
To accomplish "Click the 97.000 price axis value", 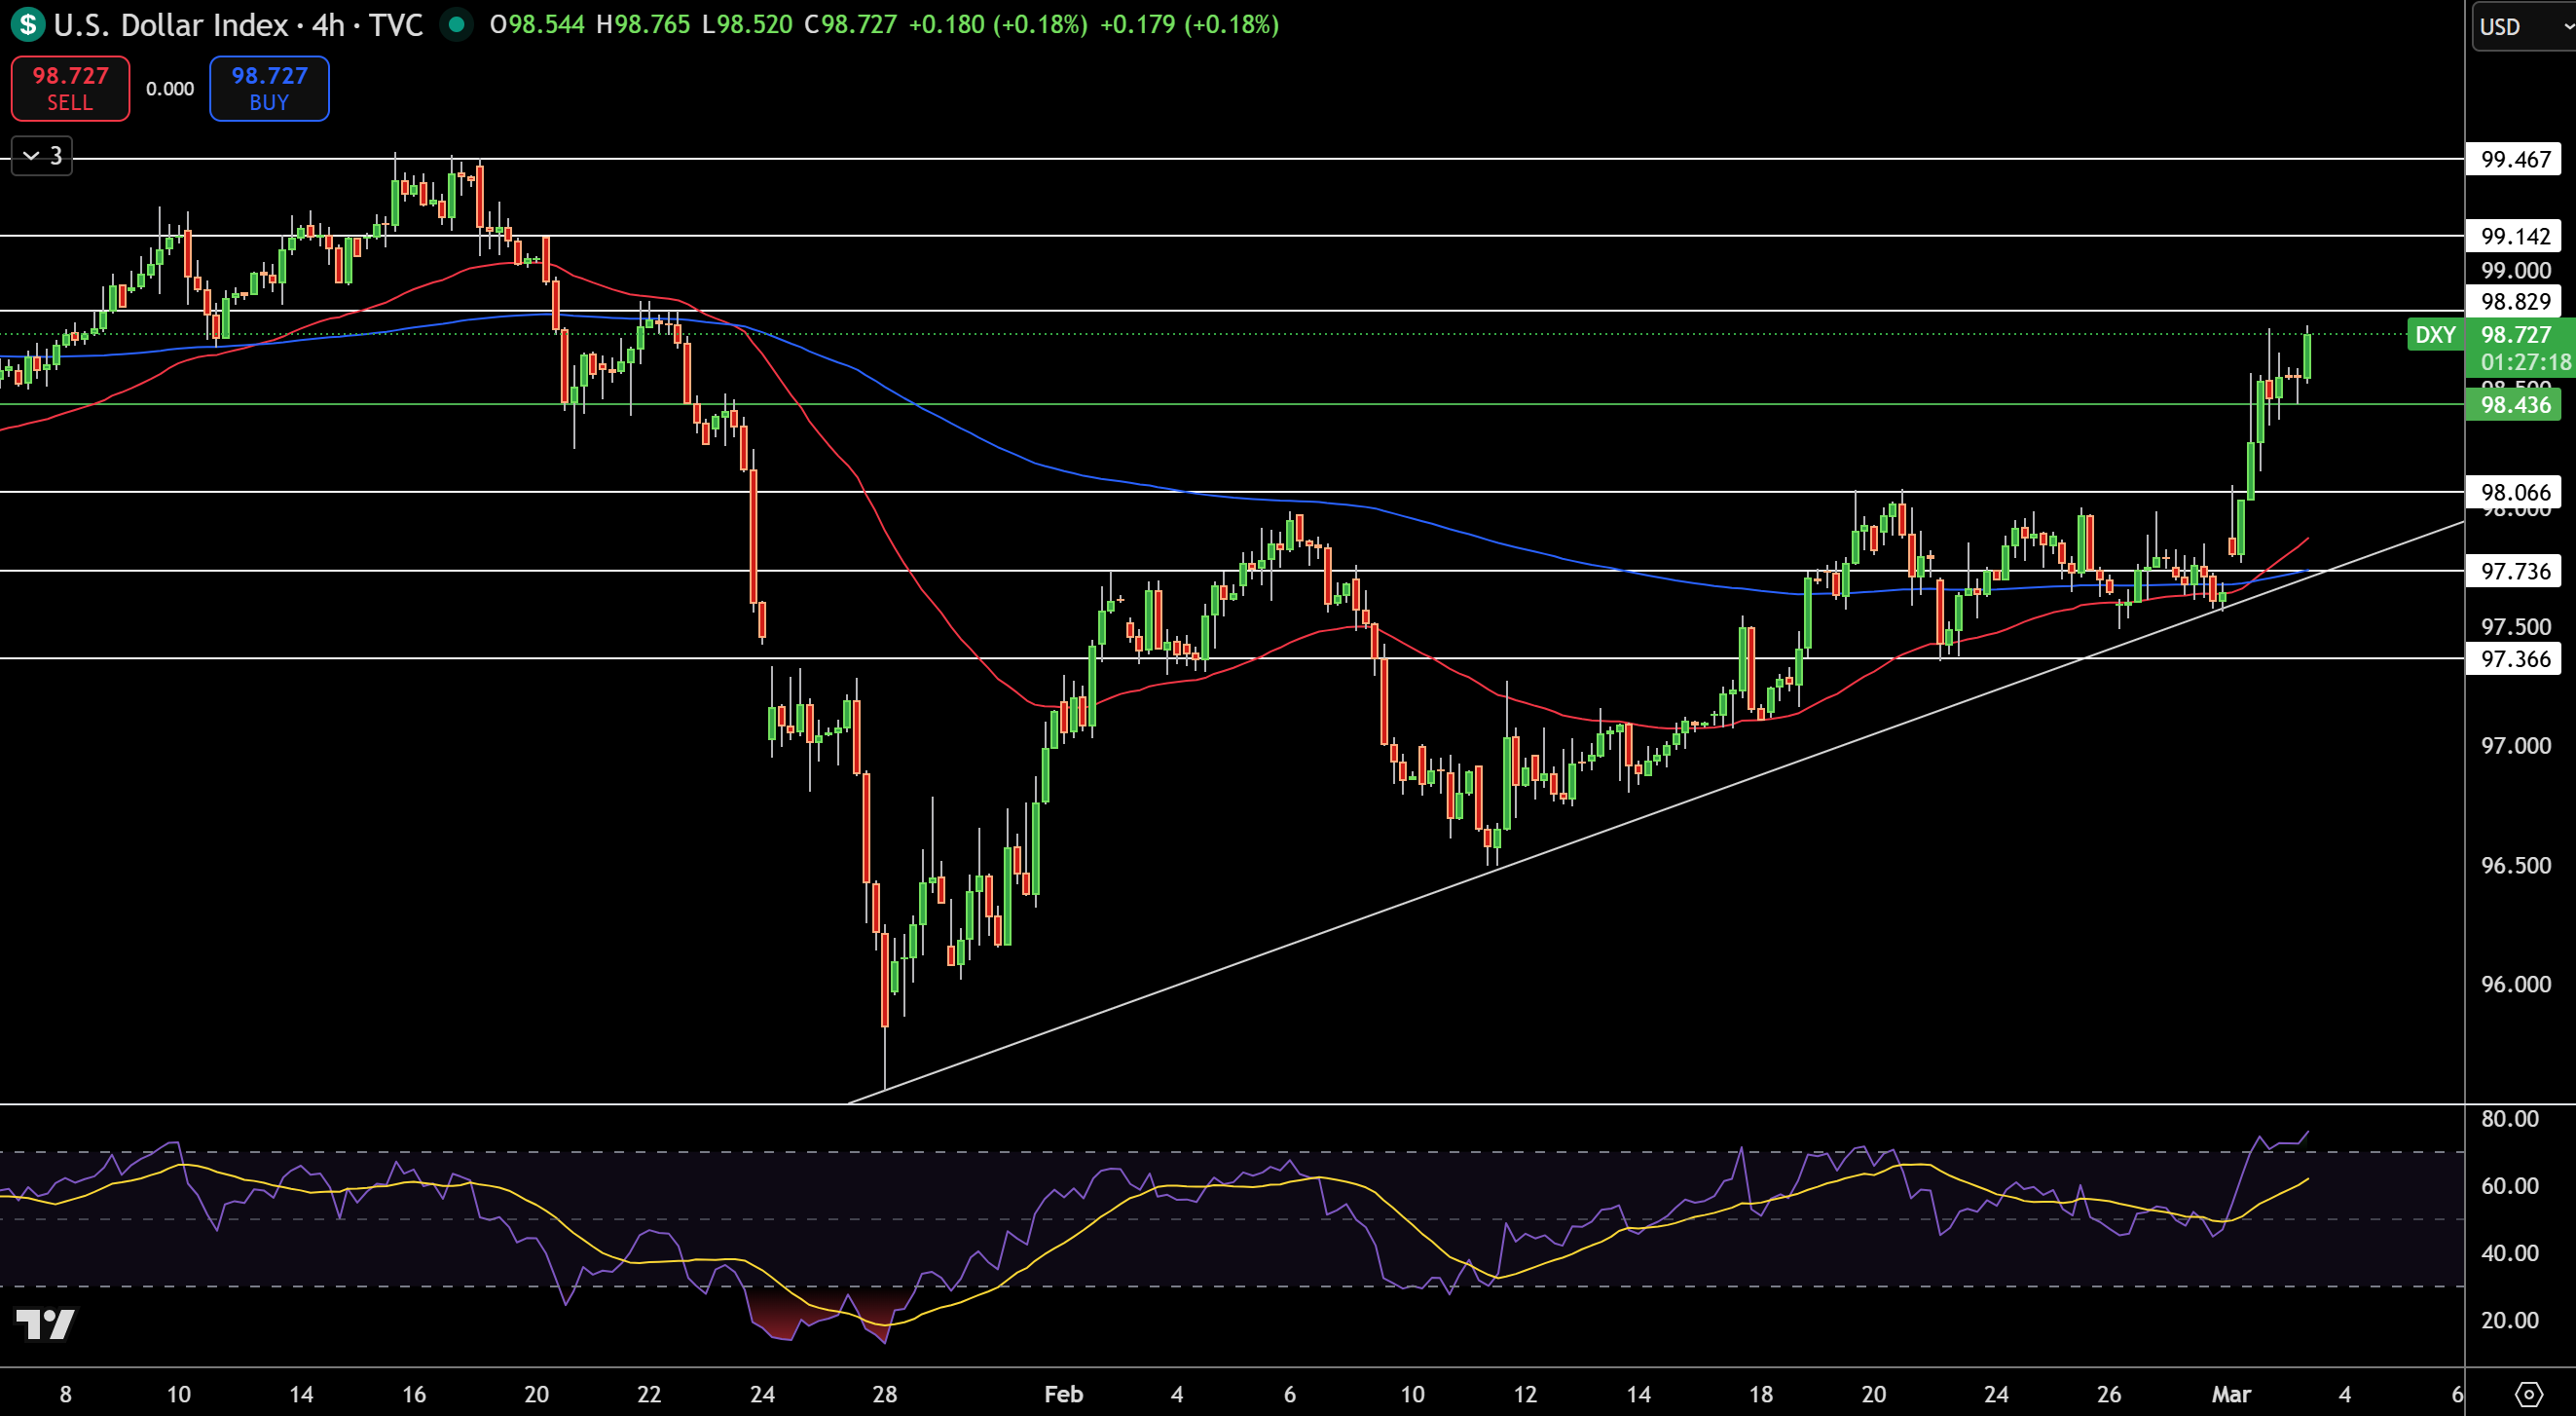I will pos(2515,746).
